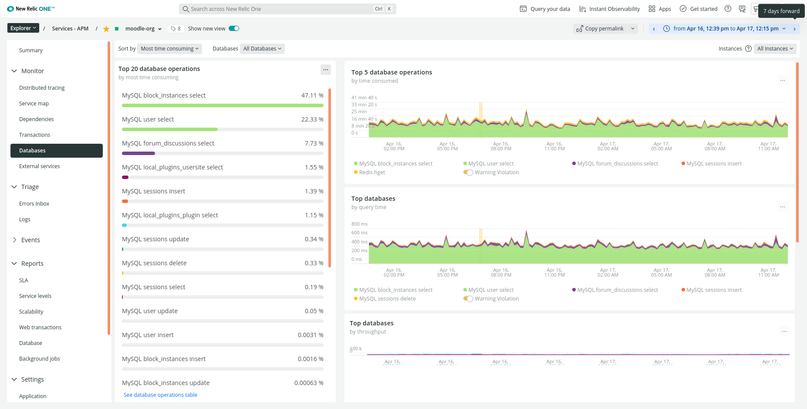This screenshot has width=807, height=409.
Task: Collapse the Triage section
Action: pyautogui.click(x=25, y=187)
